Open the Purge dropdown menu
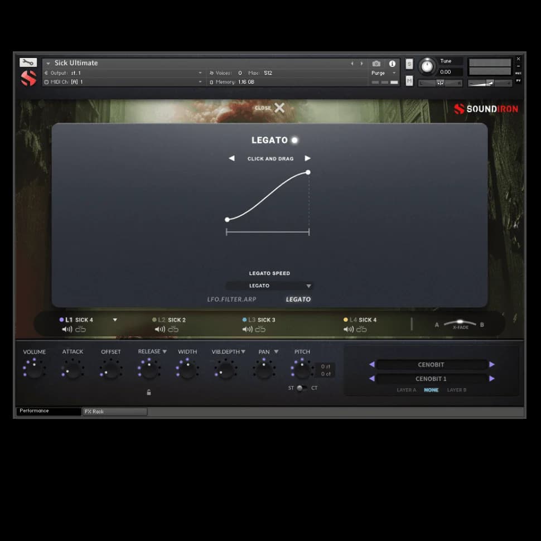The height and width of the screenshot is (541, 541). coord(384,73)
